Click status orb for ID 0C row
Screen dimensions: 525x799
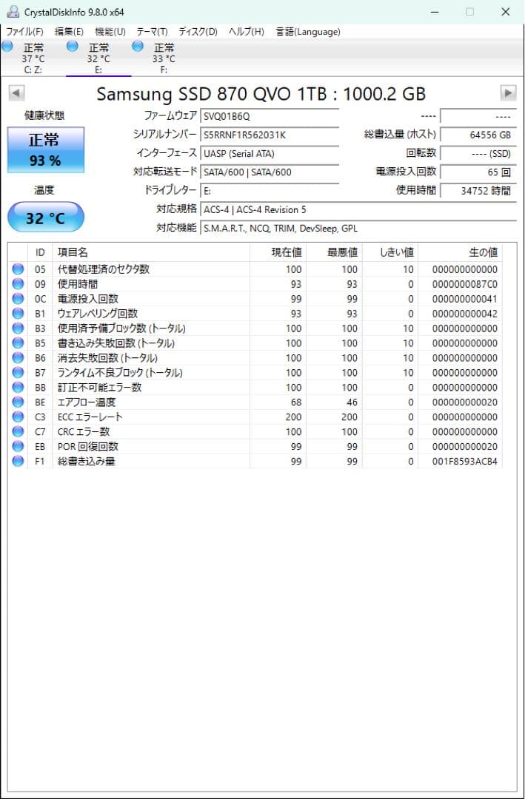tap(19, 299)
